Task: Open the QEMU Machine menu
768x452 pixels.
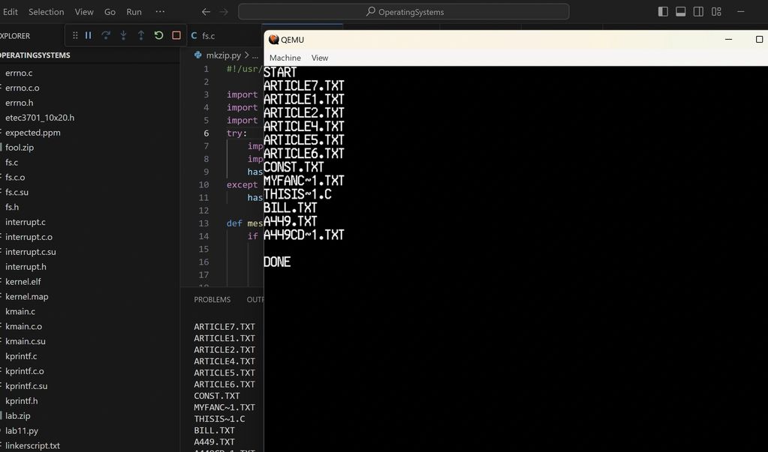Action: click(285, 58)
